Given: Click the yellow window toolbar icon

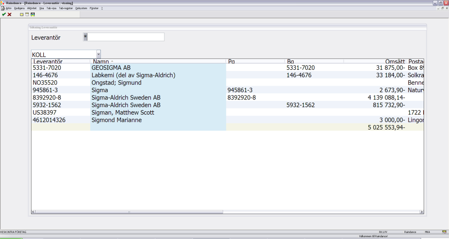Looking at the screenshot, I should click(22, 14).
